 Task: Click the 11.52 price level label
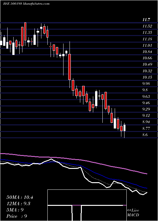(147, 26)
